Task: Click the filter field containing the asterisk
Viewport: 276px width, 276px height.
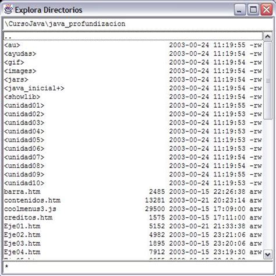Action: point(138,267)
